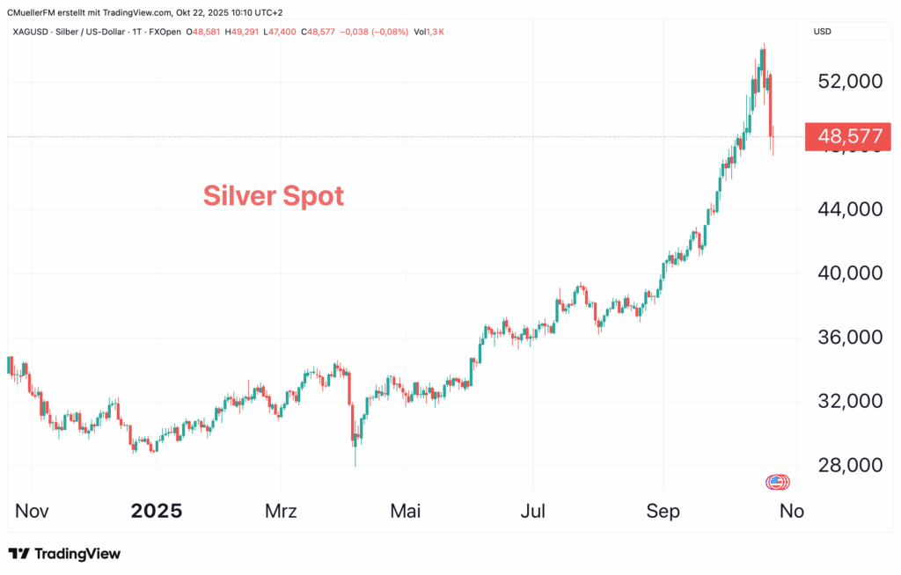Click the red 48,577 current price label

click(849, 137)
